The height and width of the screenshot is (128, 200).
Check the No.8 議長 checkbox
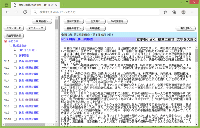[15, 106]
